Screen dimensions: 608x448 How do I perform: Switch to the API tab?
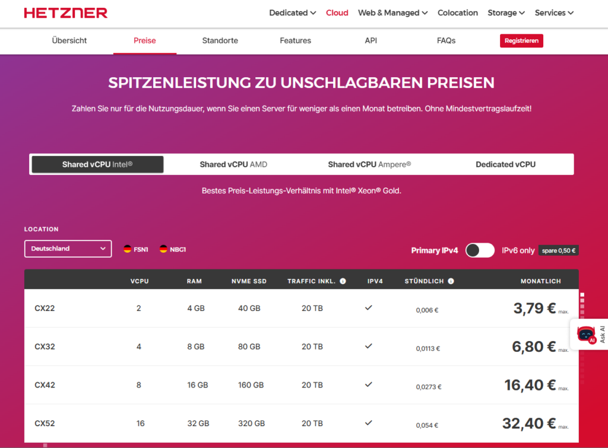(370, 41)
